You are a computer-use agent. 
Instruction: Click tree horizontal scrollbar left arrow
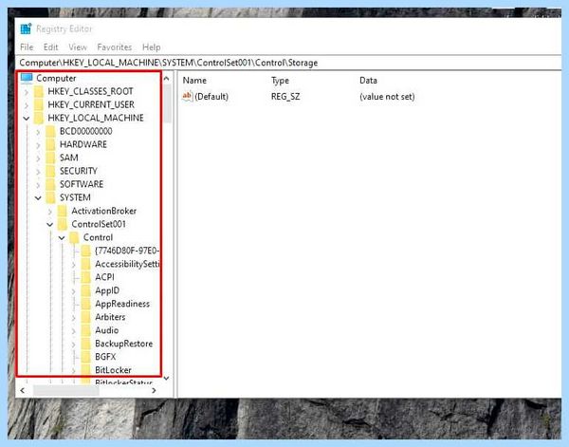coord(23,391)
